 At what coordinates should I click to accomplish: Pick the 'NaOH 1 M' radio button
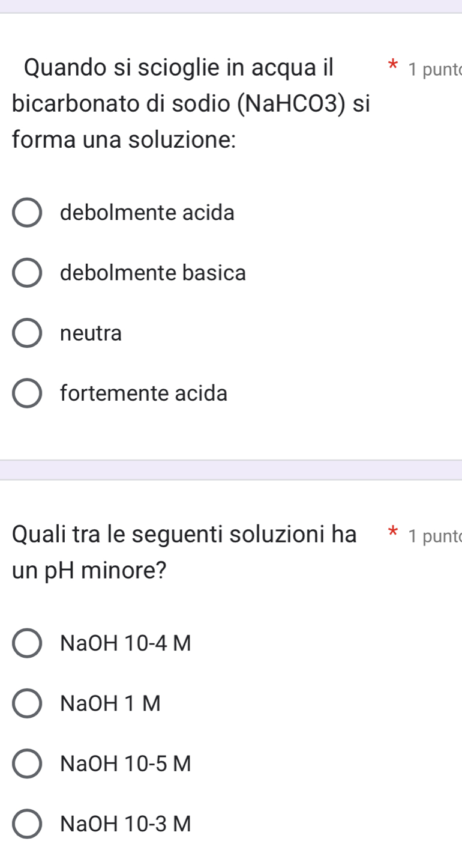tap(28, 703)
